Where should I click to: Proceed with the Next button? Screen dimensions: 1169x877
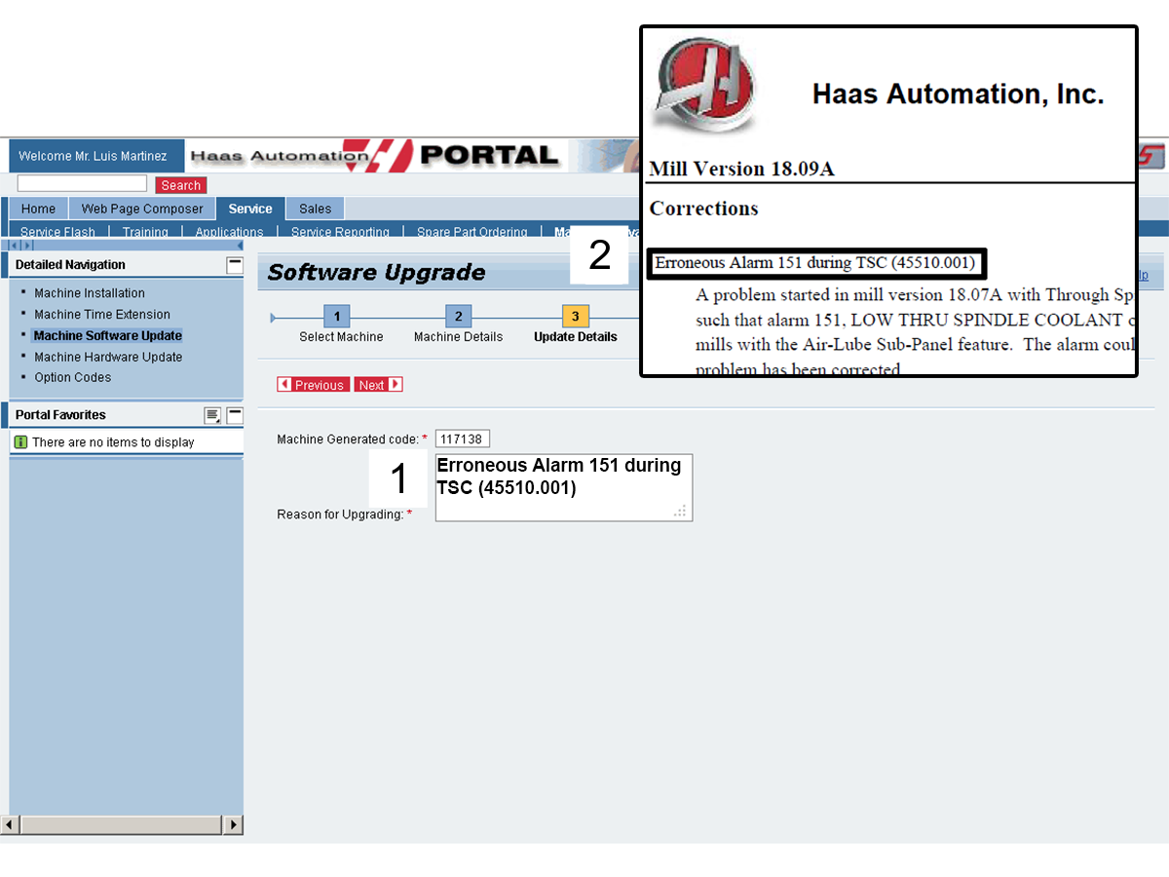378,385
